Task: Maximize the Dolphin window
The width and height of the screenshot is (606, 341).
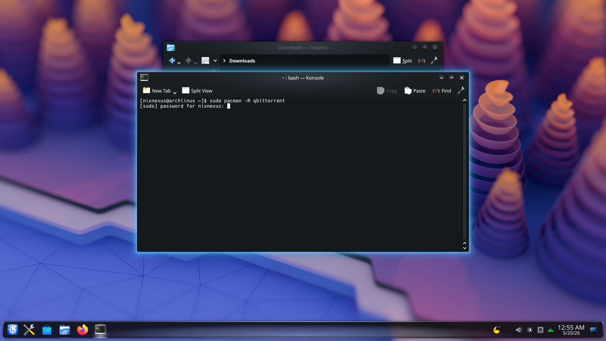Action: (x=425, y=47)
